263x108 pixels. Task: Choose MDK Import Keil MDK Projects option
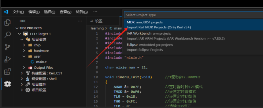pyautogui.click(x=193, y=25)
